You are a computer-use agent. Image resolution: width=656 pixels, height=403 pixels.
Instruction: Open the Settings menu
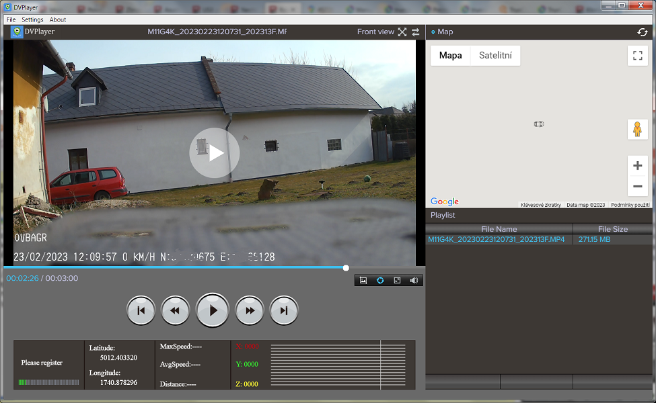32,19
